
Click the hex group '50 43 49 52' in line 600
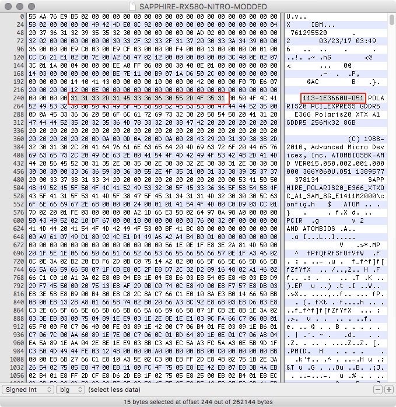coord(48,220)
